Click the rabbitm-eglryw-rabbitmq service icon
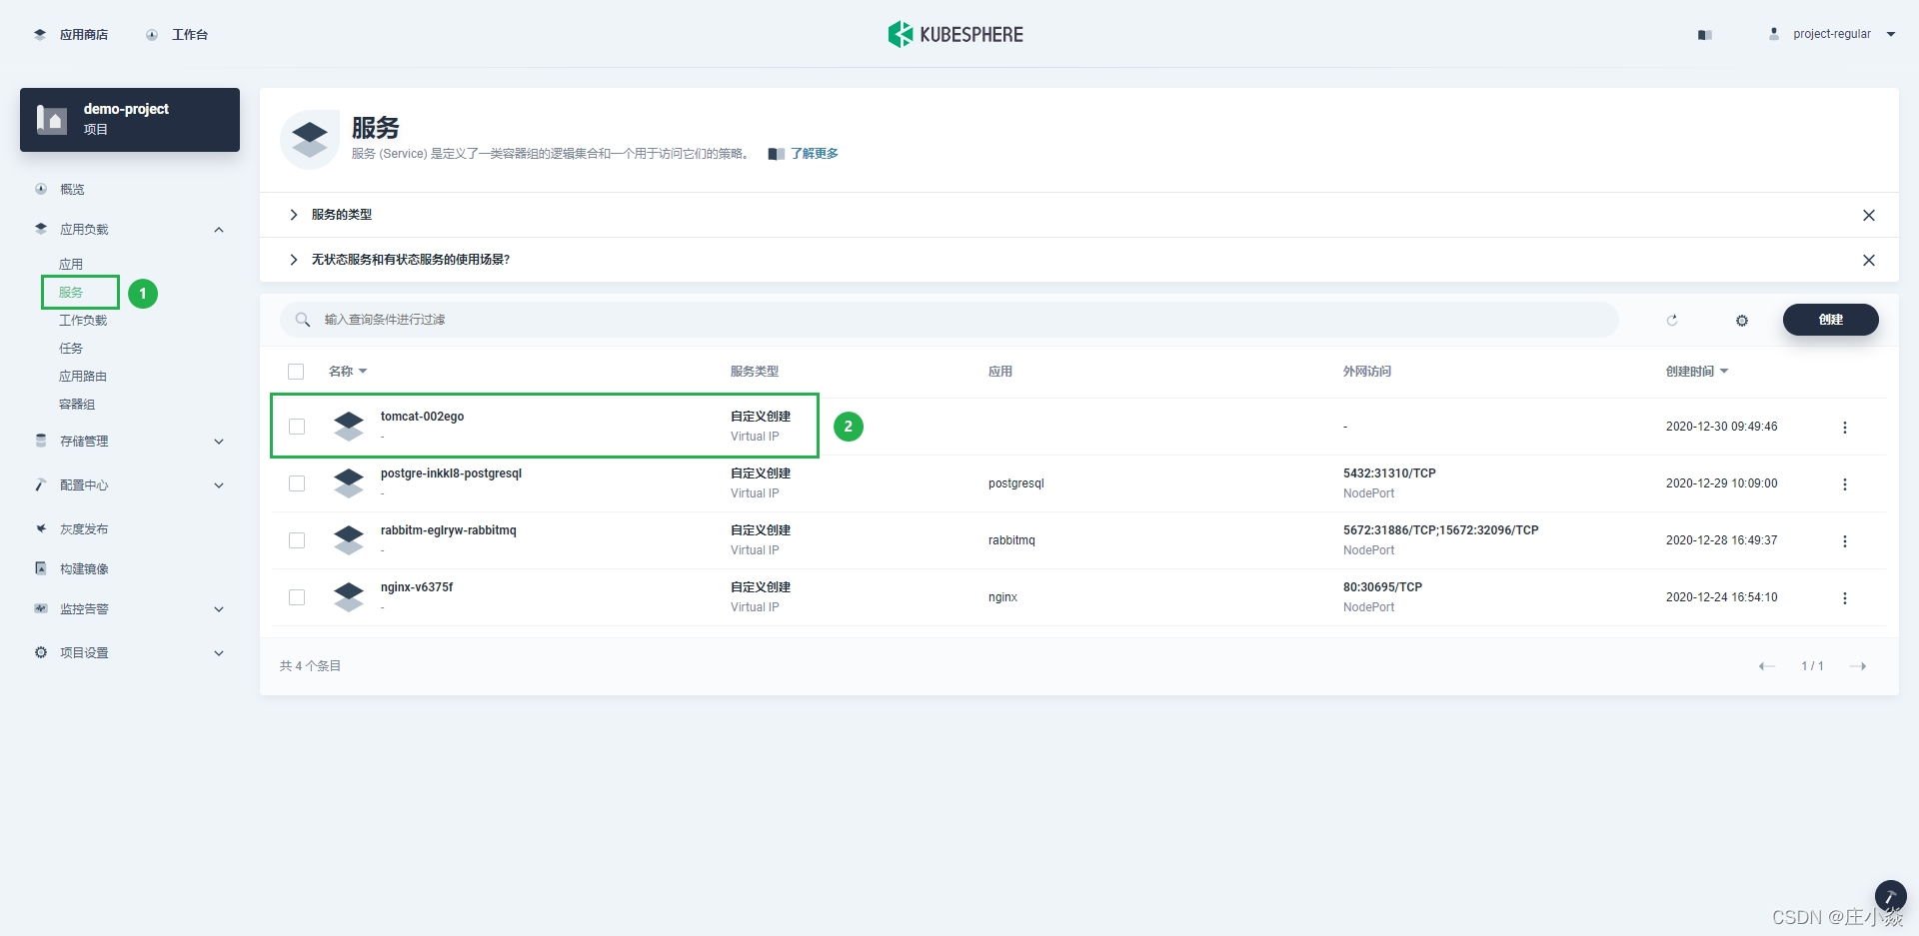The width and height of the screenshot is (1919, 936). click(x=349, y=540)
